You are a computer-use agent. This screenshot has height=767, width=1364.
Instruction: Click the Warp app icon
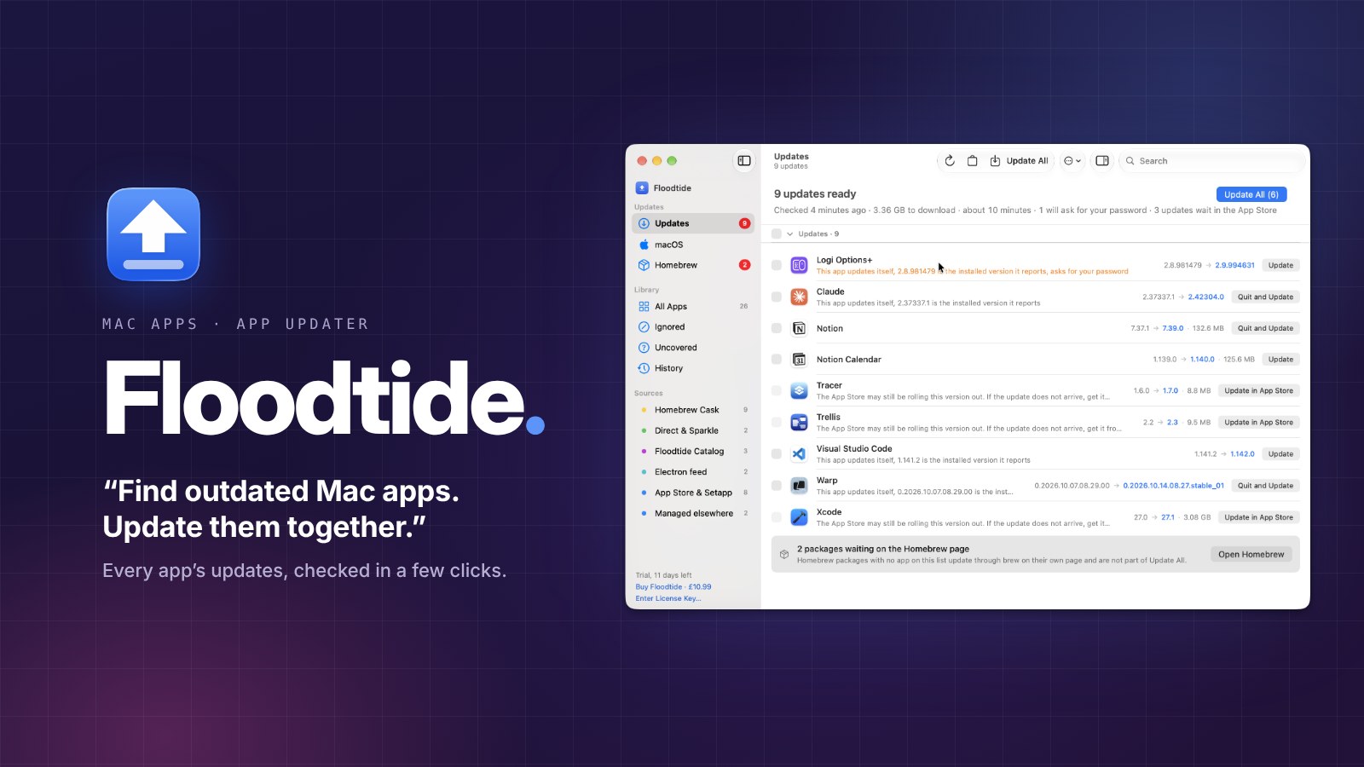pos(799,485)
